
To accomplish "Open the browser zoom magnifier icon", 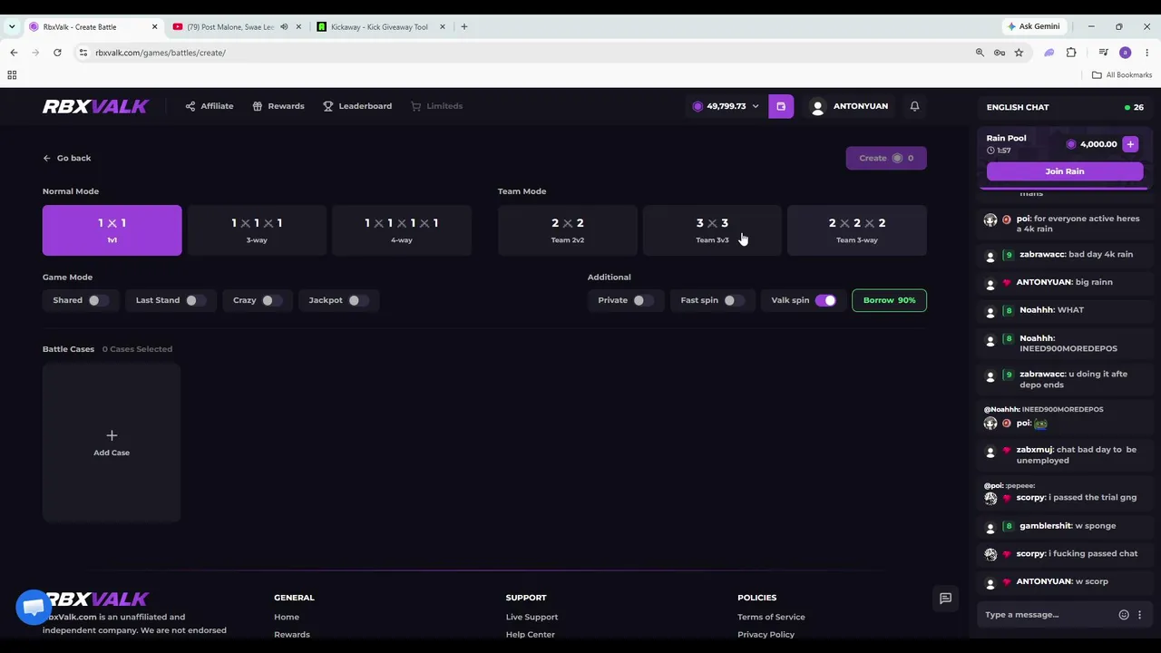I will pos(980,53).
